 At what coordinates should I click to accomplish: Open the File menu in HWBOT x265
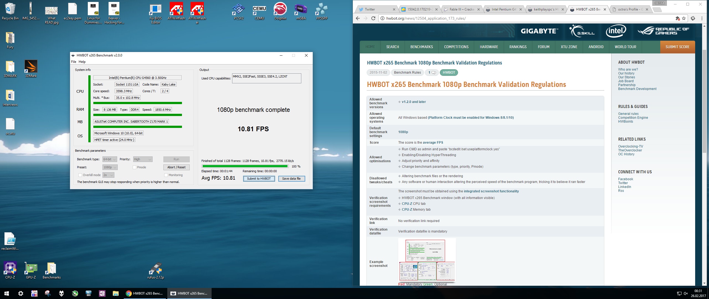74,62
